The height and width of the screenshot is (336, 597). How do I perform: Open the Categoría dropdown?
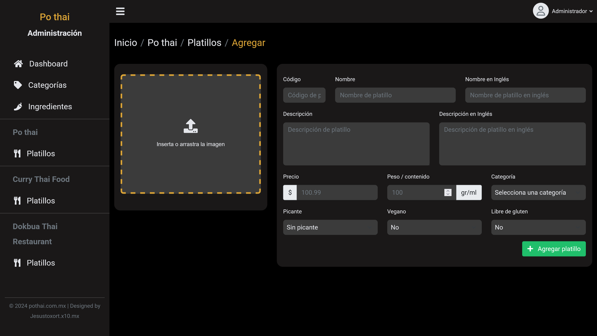[538, 193]
